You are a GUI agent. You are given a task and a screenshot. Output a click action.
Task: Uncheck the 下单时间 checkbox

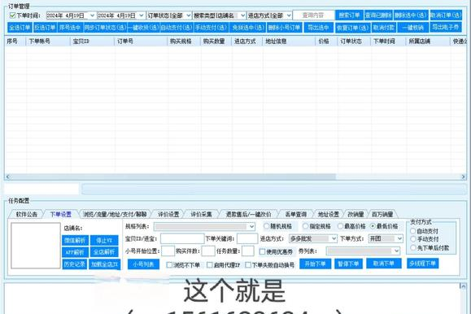pos(13,15)
